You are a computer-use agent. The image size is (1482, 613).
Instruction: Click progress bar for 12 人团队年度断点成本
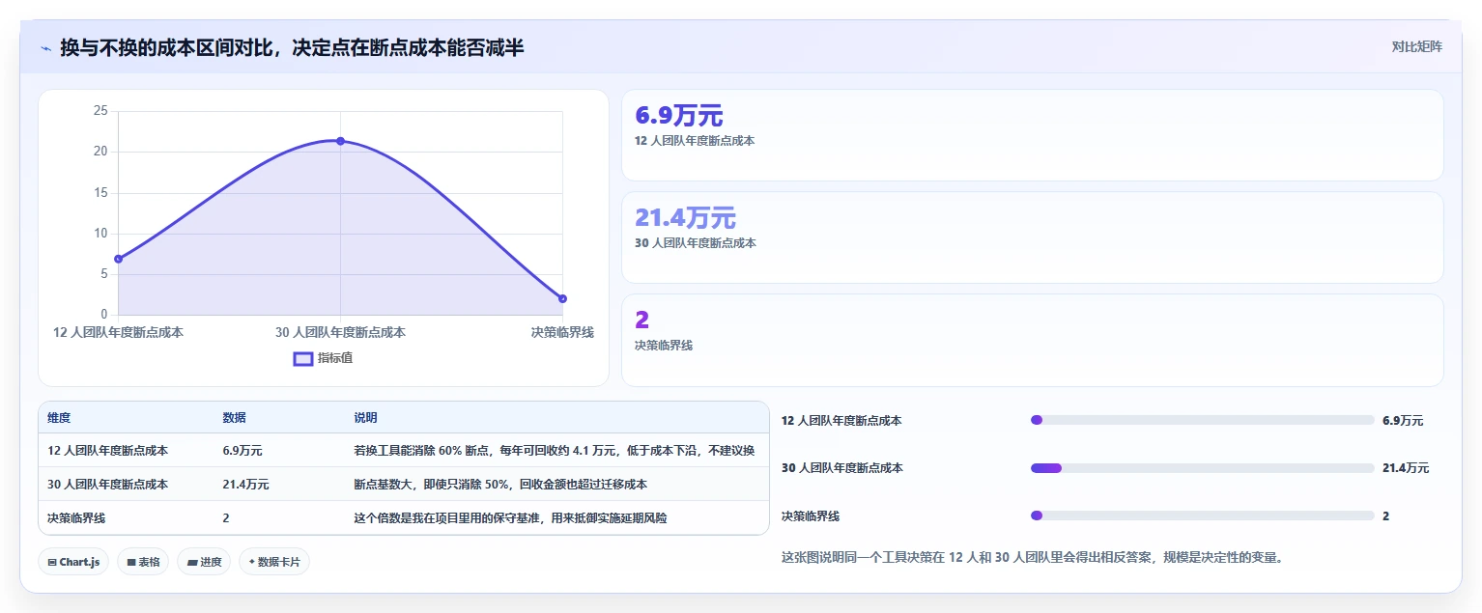point(1203,420)
